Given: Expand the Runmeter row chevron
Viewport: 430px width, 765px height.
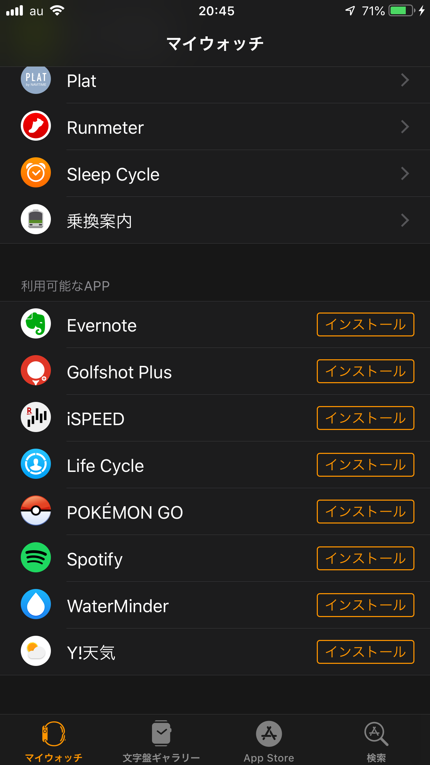Looking at the screenshot, I should [x=405, y=127].
